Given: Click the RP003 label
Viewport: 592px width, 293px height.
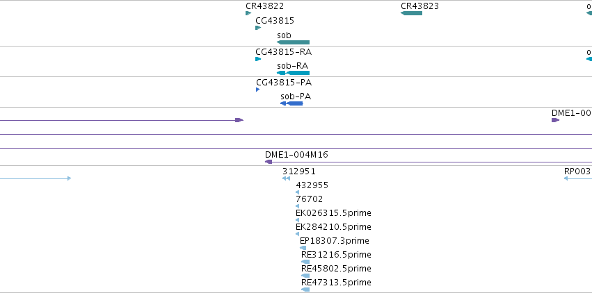Looking at the screenshot, I should [x=577, y=171].
